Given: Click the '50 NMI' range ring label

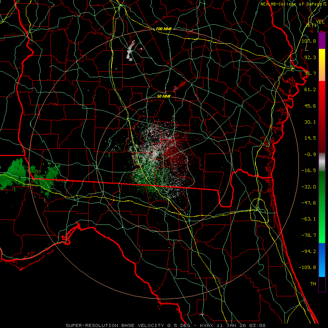Looking at the screenshot, I should coord(164,96).
